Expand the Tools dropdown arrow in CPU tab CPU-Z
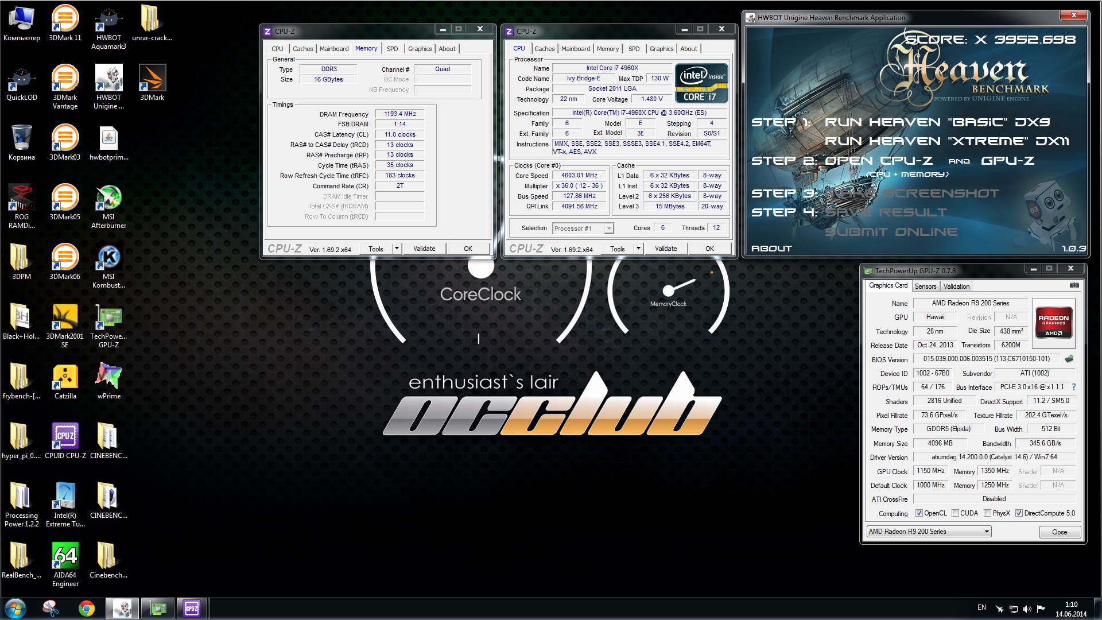Viewport: 1102px width, 620px height. 638,249
